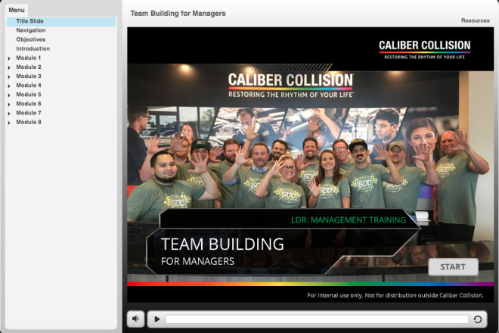Expand Module 7 in the menu
Viewport: 499px width, 333px height.
[9, 114]
